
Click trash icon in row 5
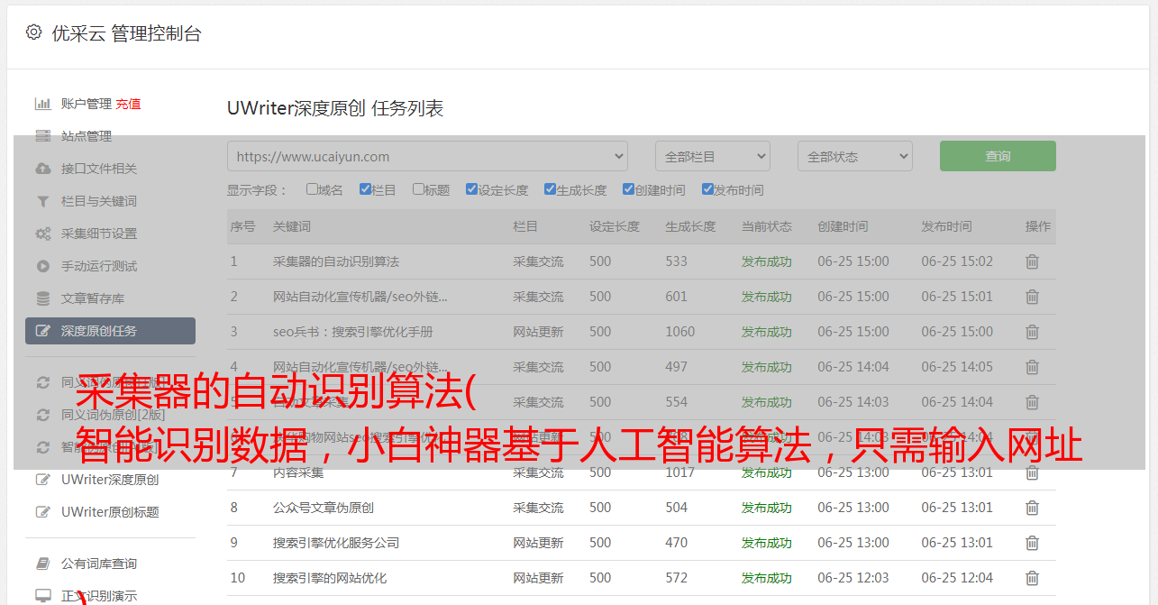[x=1033, y=402]
